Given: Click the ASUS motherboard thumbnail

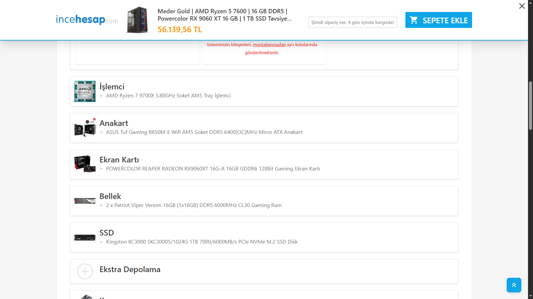Looking at the screenshot, I should (x=85, y=128).
